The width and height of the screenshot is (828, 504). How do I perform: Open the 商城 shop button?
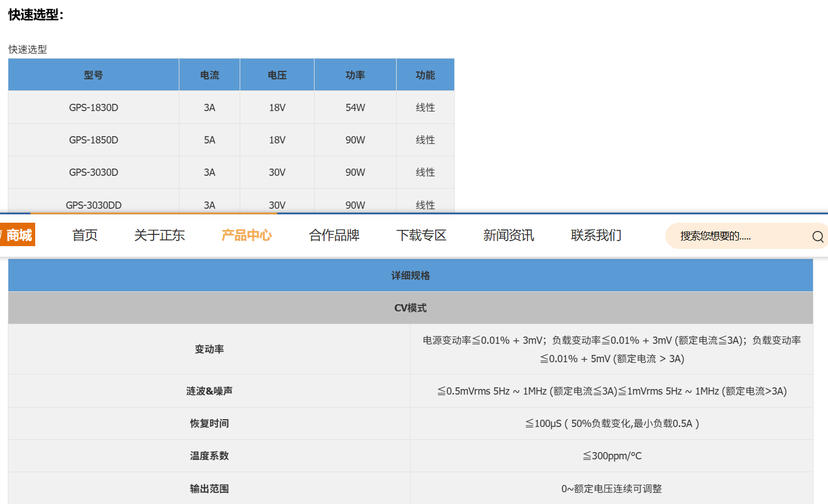17,235
